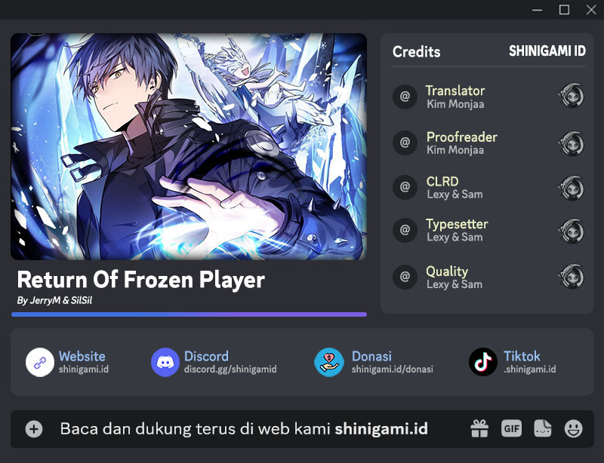Click the TikTok logo icon
Viewport: 604px width, 463px height.
(x=483, y=362)
